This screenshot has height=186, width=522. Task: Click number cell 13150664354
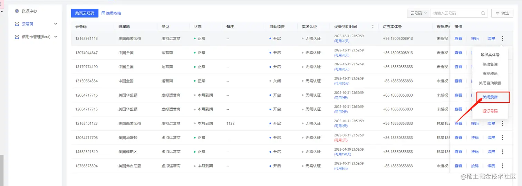86,81
